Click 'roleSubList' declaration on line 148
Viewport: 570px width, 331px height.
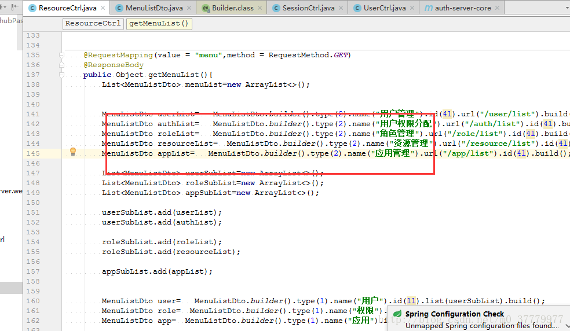click(210, 182)
